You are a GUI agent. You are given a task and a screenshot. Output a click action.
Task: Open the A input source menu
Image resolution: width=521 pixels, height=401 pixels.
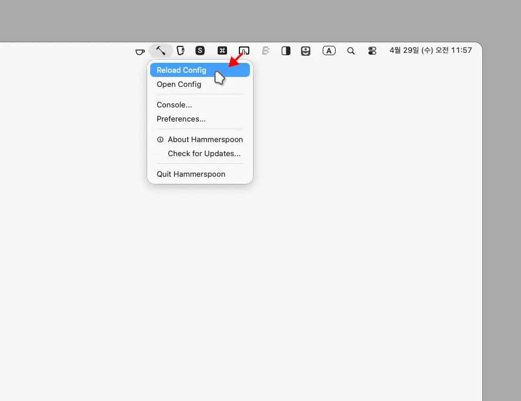click(x=329, y=50)
